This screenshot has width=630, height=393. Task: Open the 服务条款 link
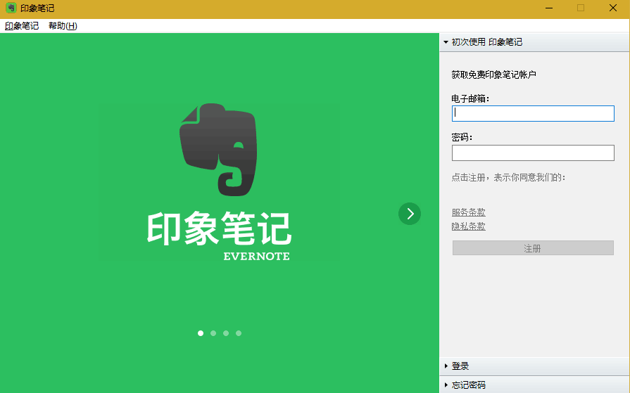tap(469, 212)
